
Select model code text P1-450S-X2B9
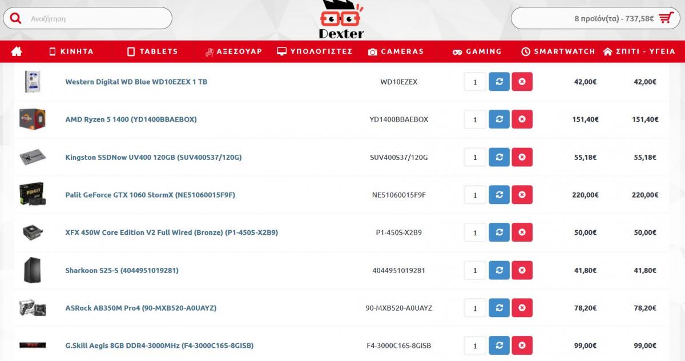click(x=399, y=232)
